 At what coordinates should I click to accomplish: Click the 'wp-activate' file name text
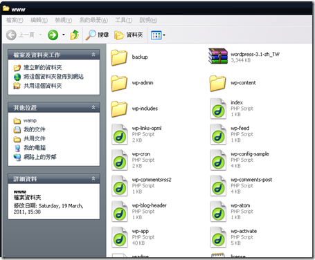244,231
